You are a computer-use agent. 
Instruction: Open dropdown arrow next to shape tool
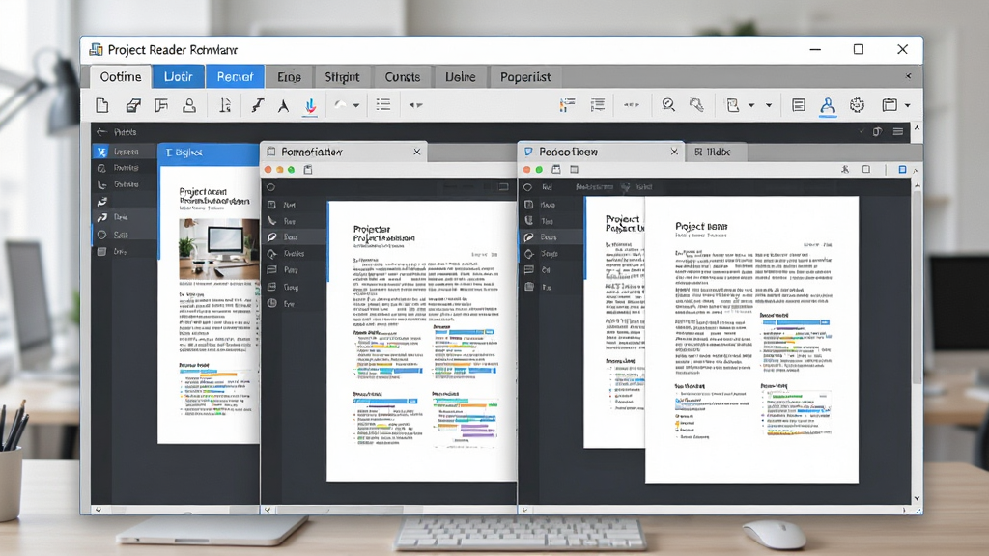click(356, 106)
